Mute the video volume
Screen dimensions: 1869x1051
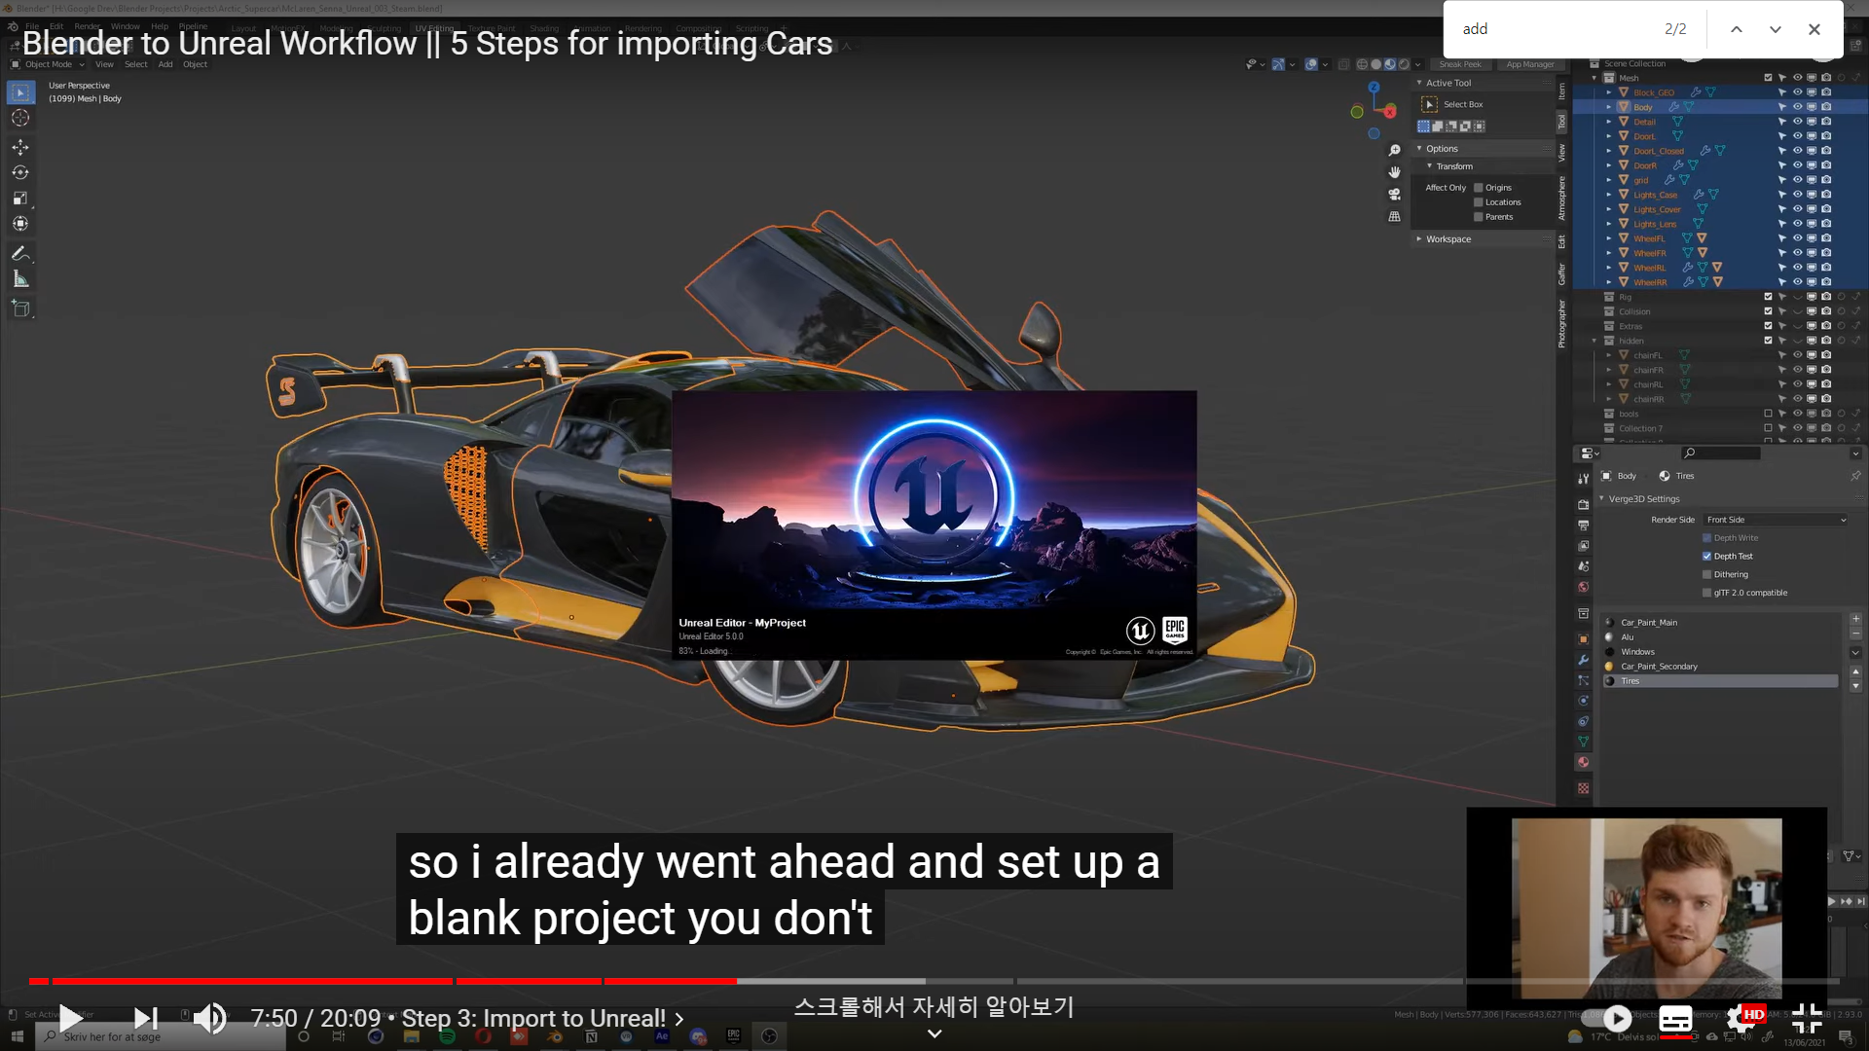click(x=209, y=1018)
